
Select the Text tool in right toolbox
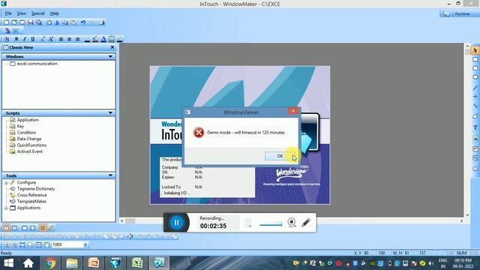[x=475, y=127]
